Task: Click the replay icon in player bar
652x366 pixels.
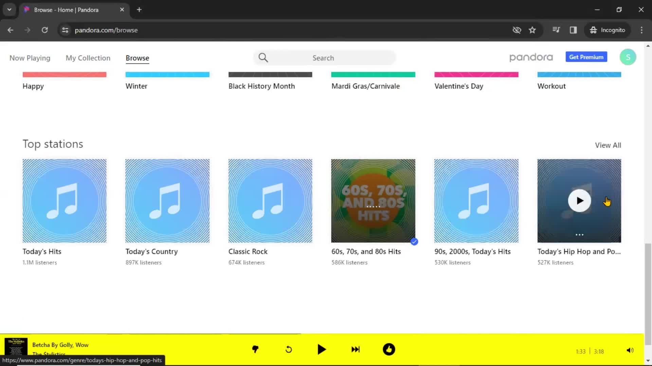Action: (288, 349)
